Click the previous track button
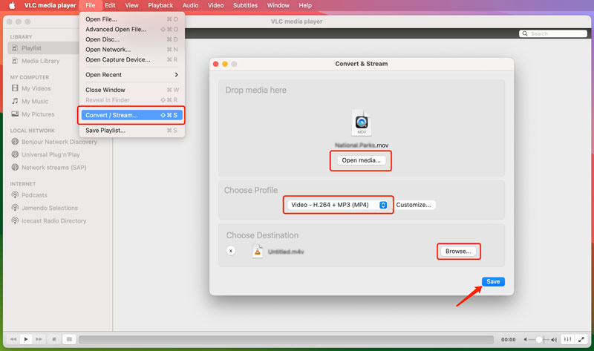This screenshot has height=351, width=594. tap(13, 339)
